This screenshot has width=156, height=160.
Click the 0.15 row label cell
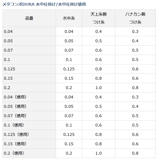click(x=29, y=78)
